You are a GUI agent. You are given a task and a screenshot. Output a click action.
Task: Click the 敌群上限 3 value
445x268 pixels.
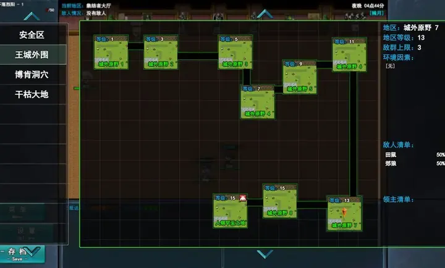[x=419, y=48]
